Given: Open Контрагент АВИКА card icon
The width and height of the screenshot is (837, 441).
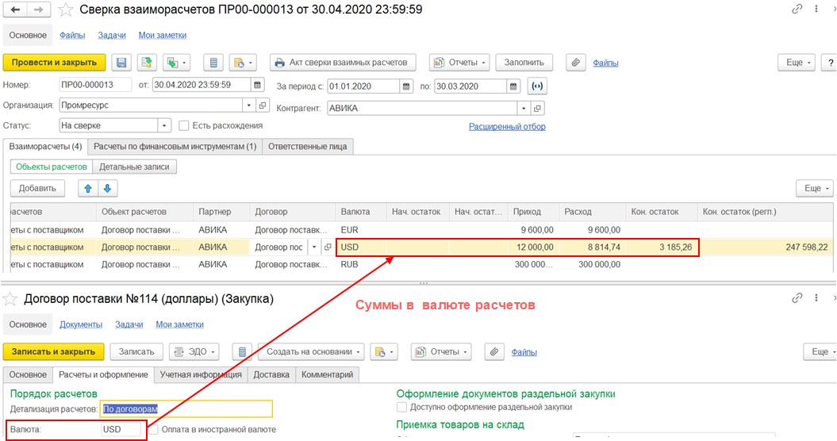Looking at the screenshot, I should pos(537,108).
